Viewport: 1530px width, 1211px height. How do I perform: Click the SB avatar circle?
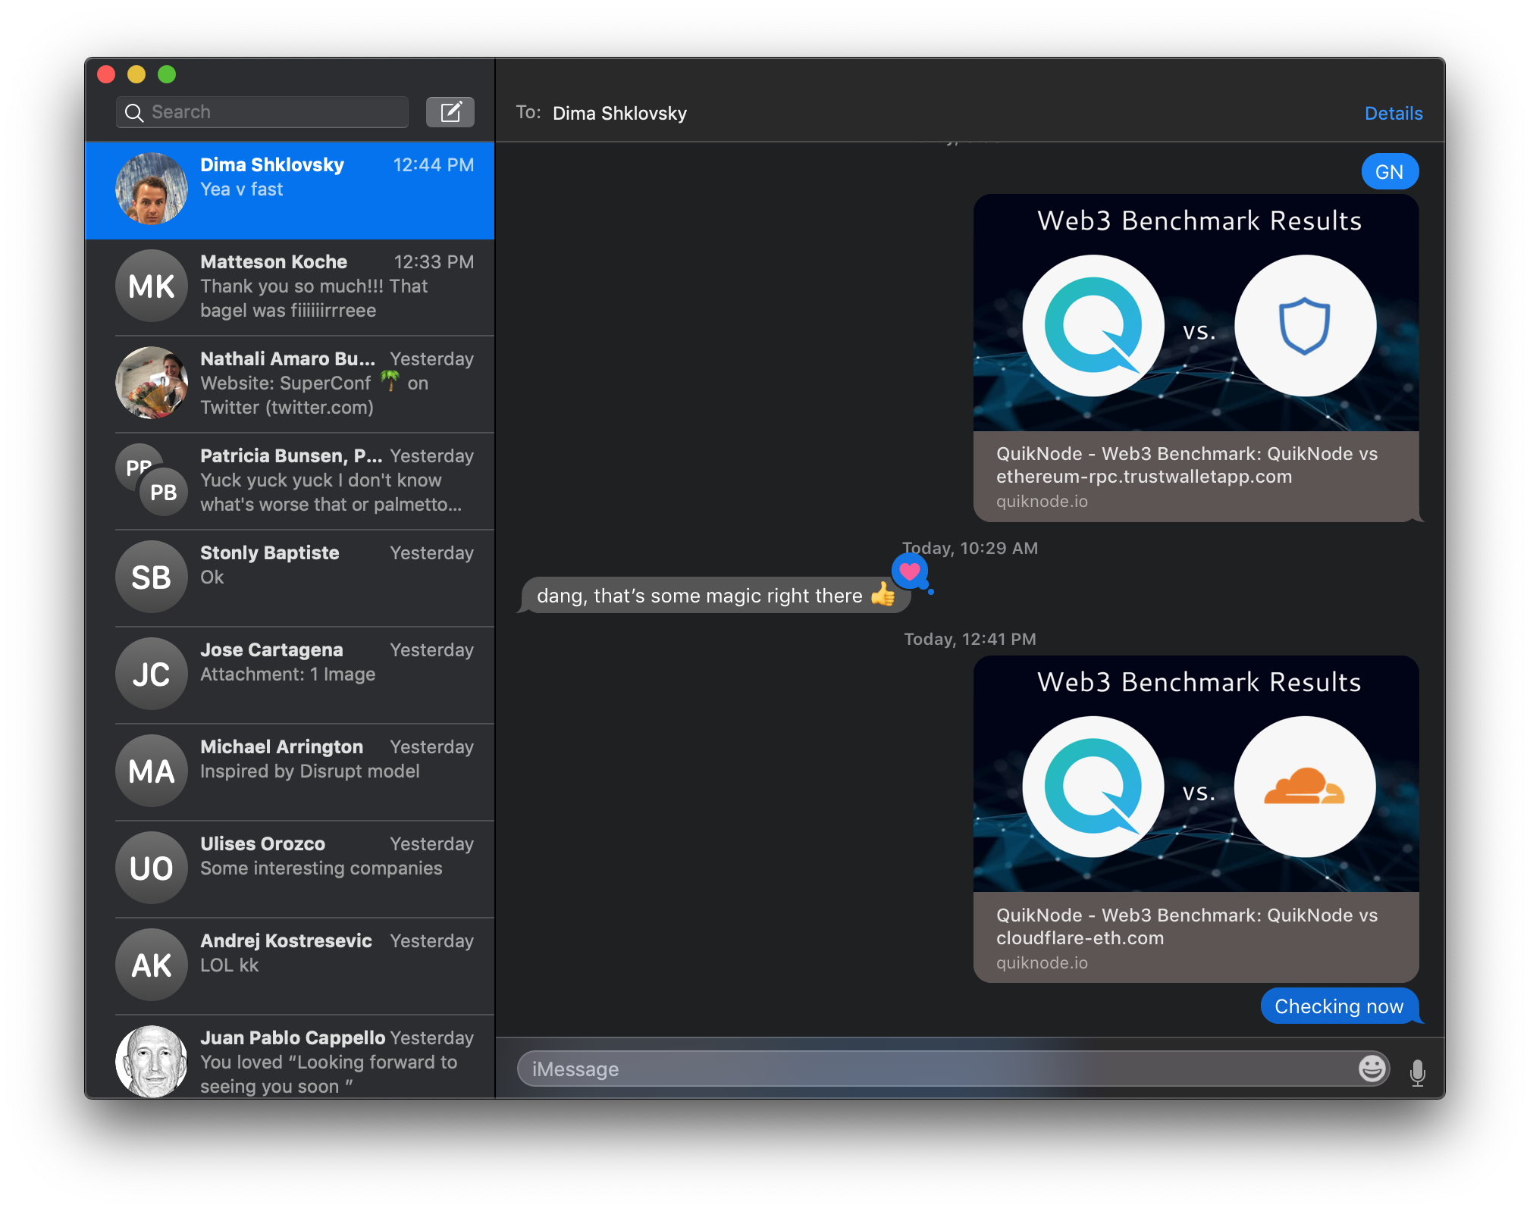152,577
